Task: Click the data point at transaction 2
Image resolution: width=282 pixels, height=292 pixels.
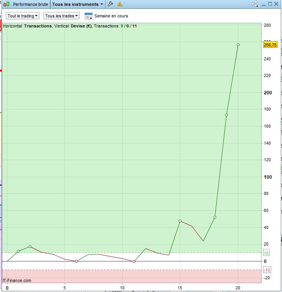Action: pyautogui.click(x=30, y=247)
